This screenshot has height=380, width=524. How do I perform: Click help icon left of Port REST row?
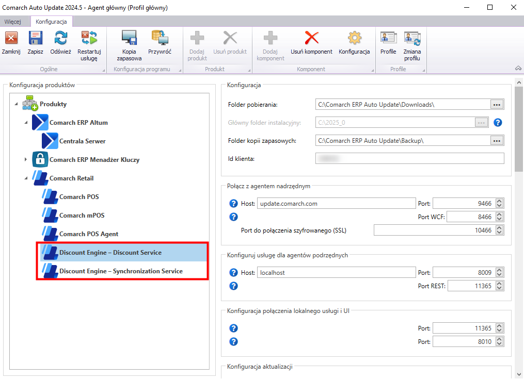click(233, 286)
